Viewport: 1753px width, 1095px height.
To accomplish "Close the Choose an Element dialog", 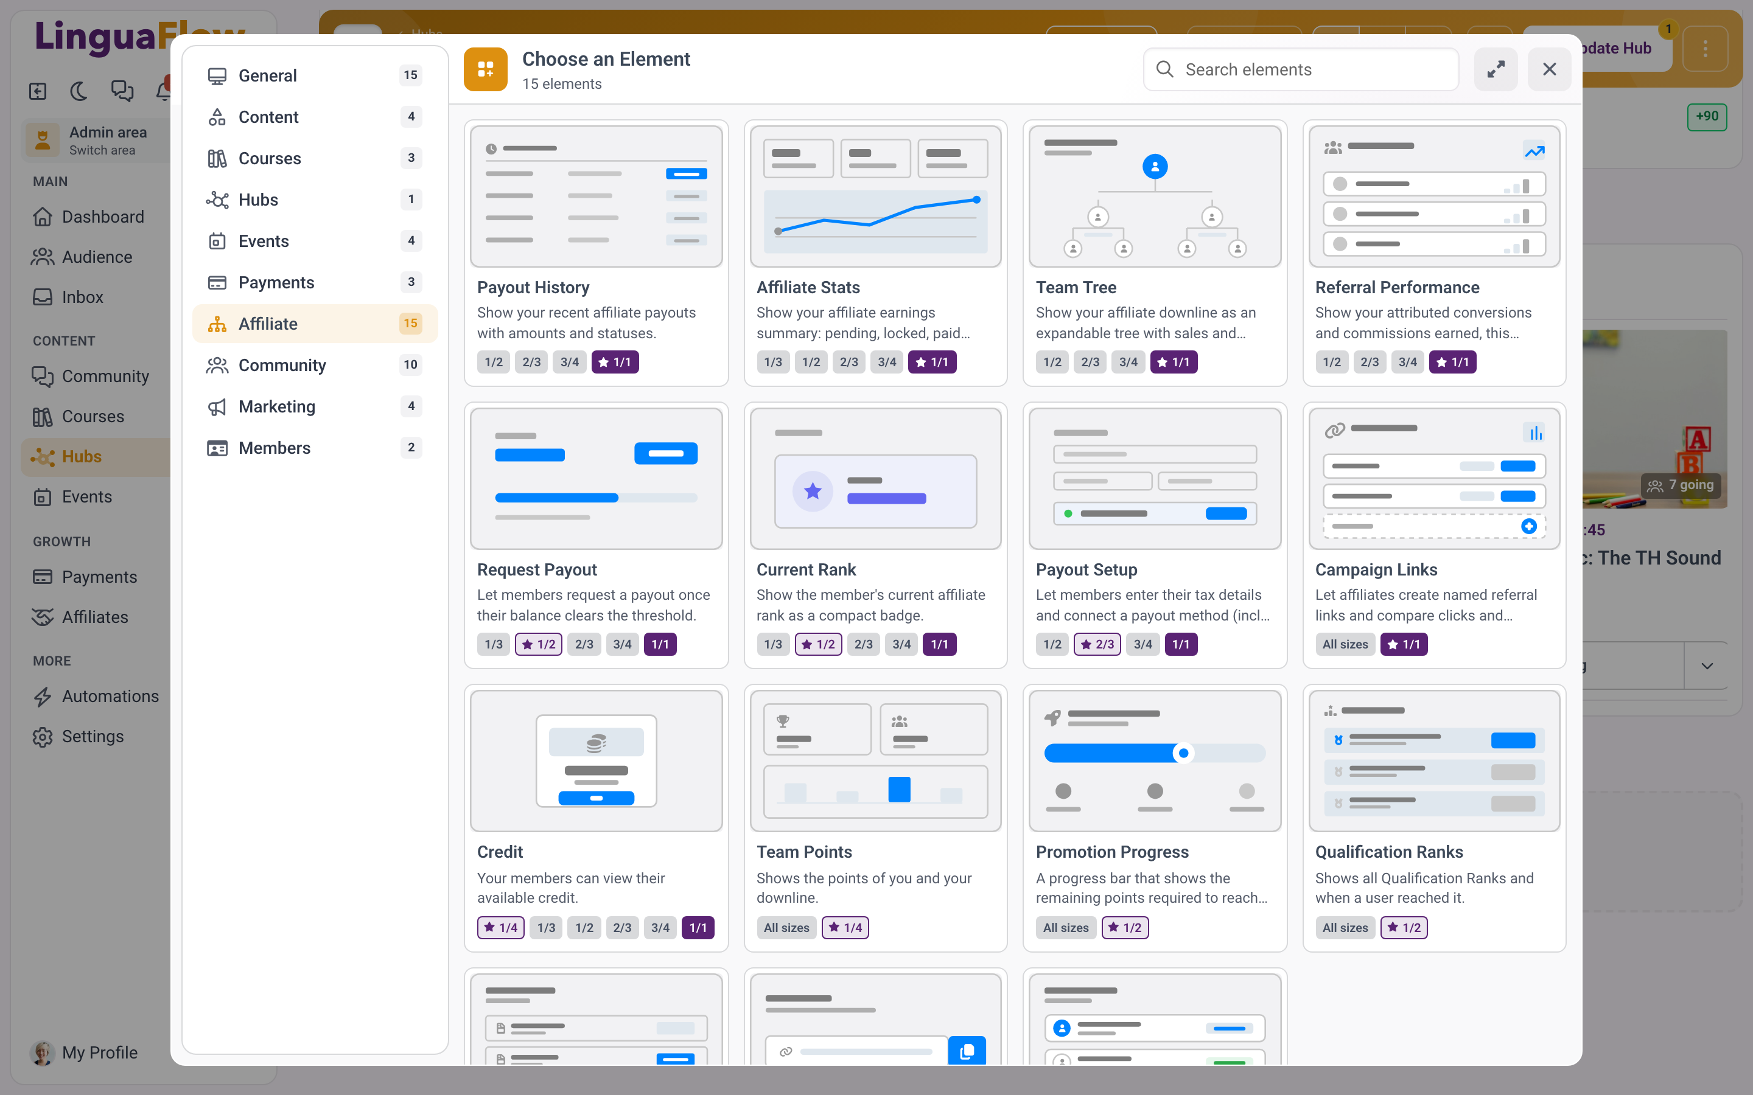I will (1548, 69).
